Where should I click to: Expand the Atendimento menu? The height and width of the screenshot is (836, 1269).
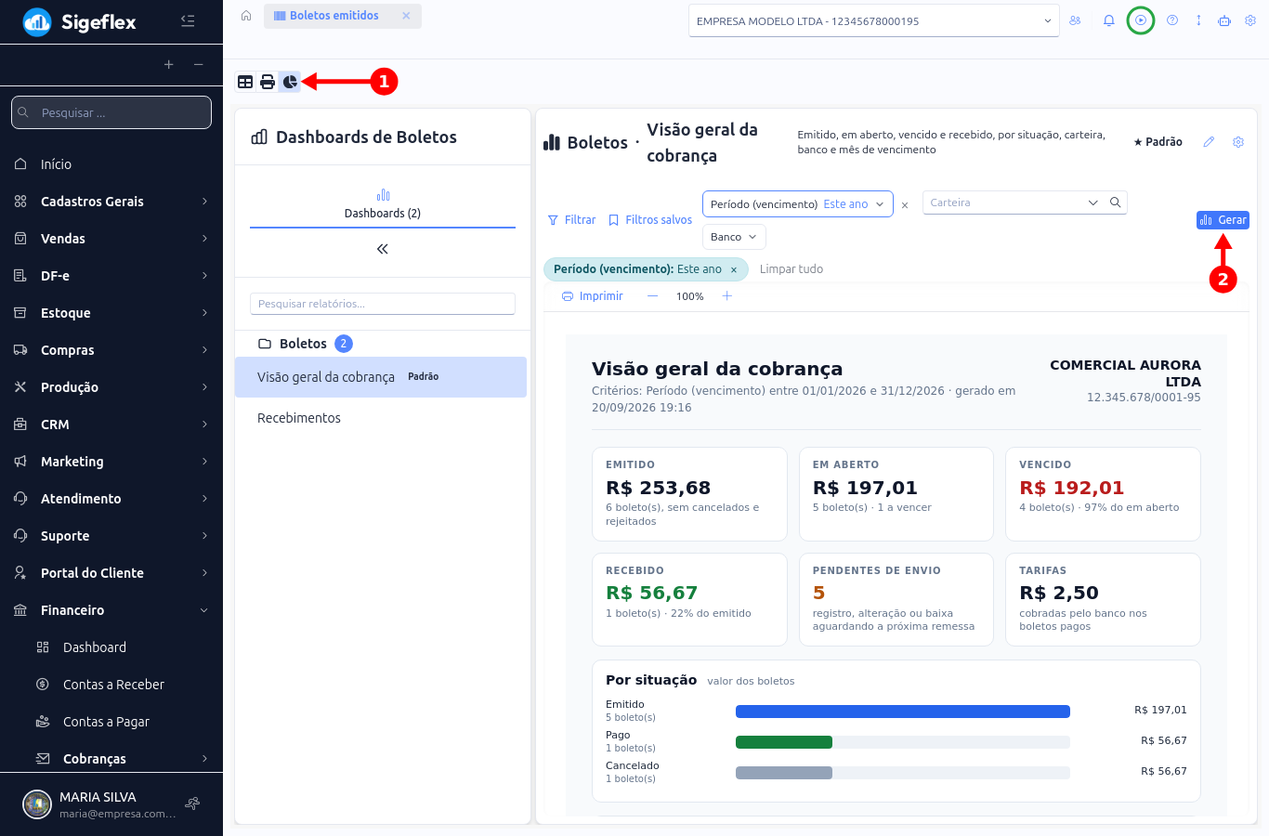[x=111, y=499]
